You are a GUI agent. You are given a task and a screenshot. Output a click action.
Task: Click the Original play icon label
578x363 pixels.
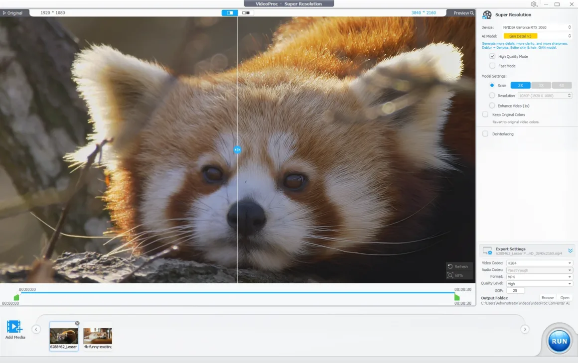[x=12, y=13]
